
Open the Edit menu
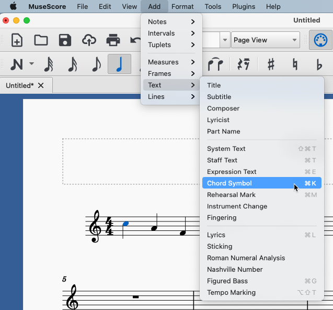click(x=105, y=7)
